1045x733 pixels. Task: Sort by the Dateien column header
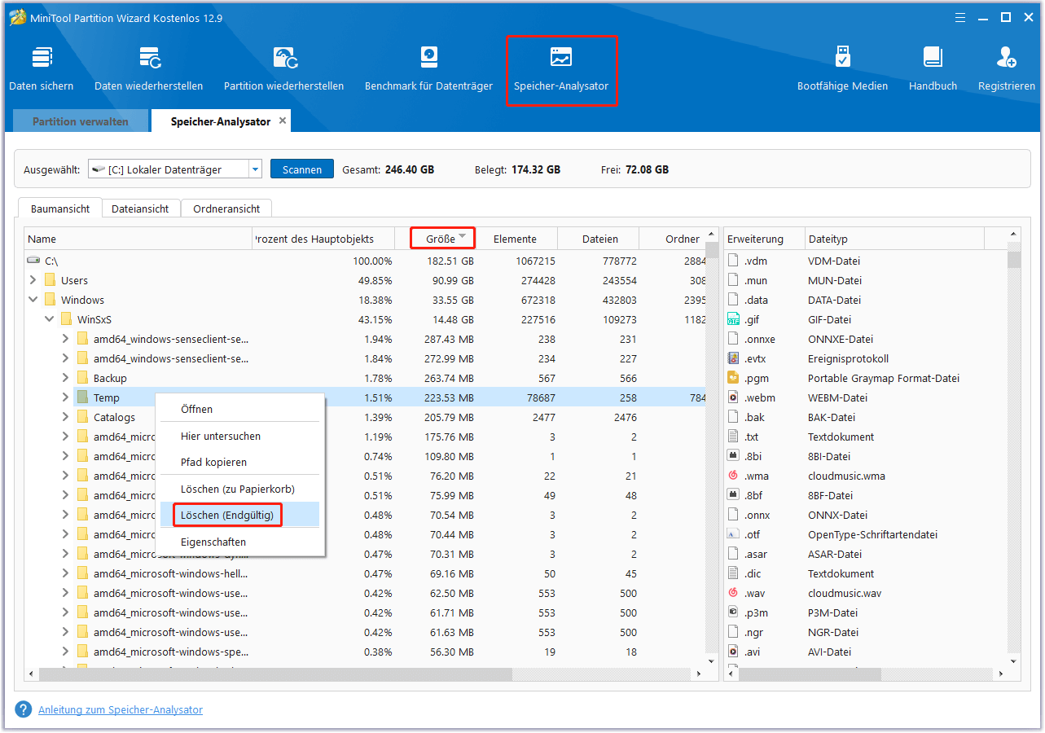coord(599,239)
